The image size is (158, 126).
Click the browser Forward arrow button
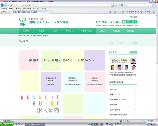5,5
